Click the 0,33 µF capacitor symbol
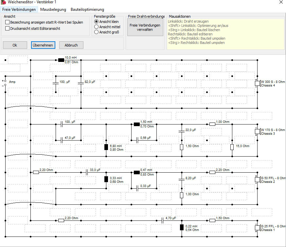The image size is (286, 247). pos(137,188)
